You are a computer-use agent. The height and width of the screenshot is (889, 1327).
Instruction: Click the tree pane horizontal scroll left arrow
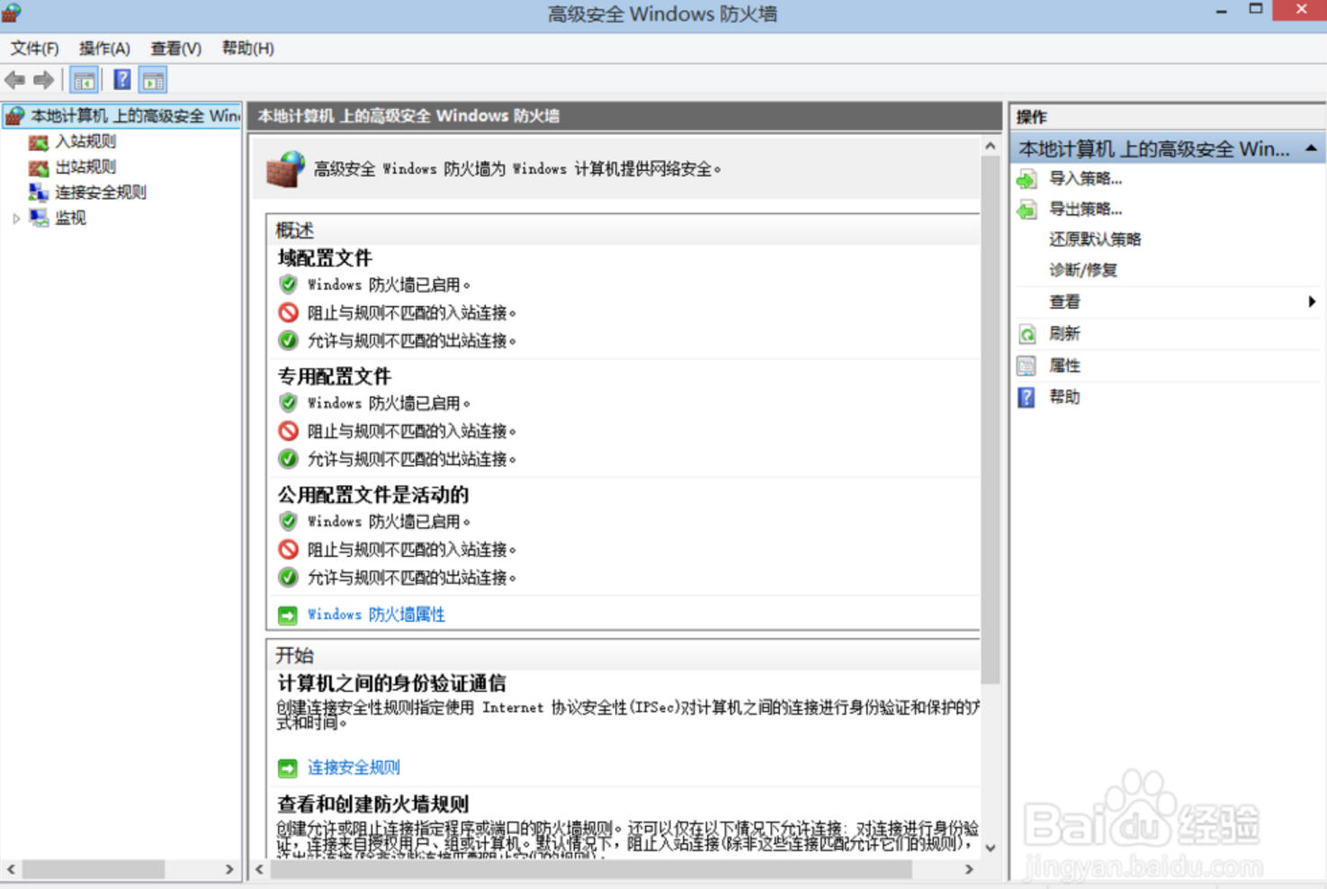point(11,869)
